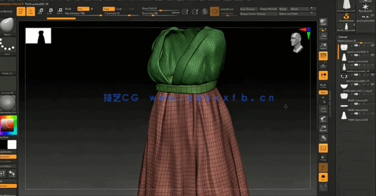Image resolution: width=376 pixels, height=196 pixels.
Task: Toggle the L.Sym local symmetry button
Action: [323, 85]
